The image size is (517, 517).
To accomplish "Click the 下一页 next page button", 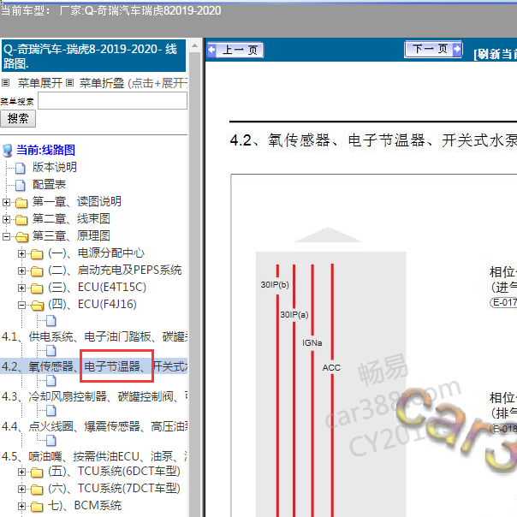I will [433, 50].
